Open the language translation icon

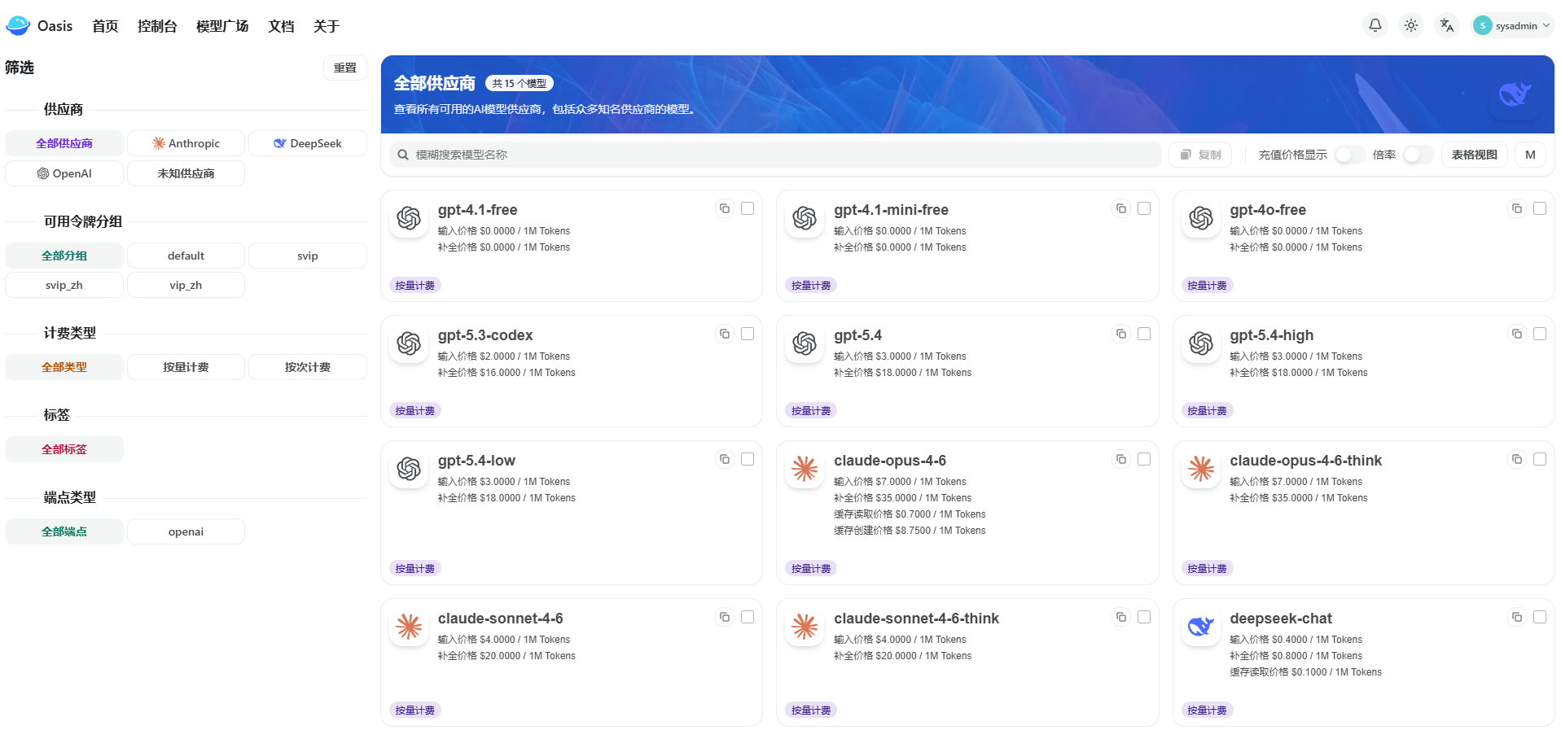point(1447,25)
